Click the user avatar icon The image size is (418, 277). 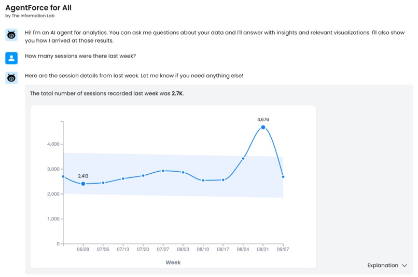[11, 58]
